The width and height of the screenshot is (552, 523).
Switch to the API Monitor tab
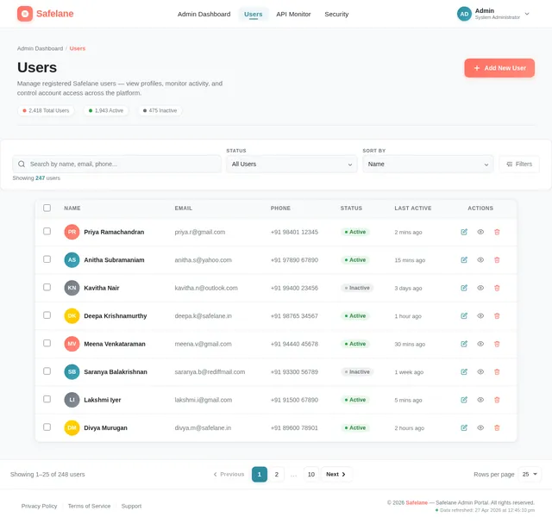(293, 14)
